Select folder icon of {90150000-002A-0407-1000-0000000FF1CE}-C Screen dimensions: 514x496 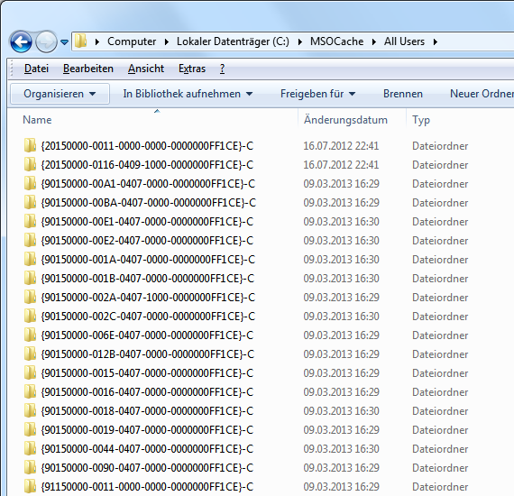(x=30, y=297)
